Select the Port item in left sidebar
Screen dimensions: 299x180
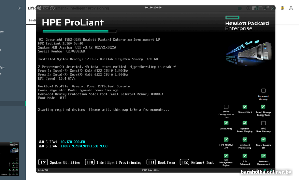2,68
